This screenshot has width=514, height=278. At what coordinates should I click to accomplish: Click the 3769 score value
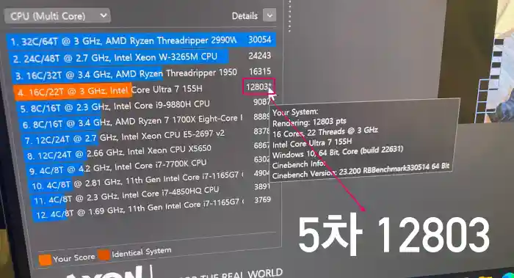pos(263,200)
